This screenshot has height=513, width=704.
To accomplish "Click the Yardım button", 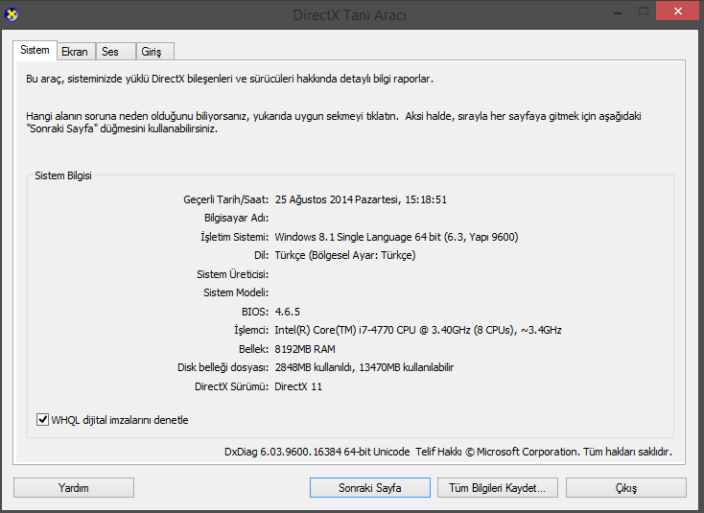I will click(74, 488).
